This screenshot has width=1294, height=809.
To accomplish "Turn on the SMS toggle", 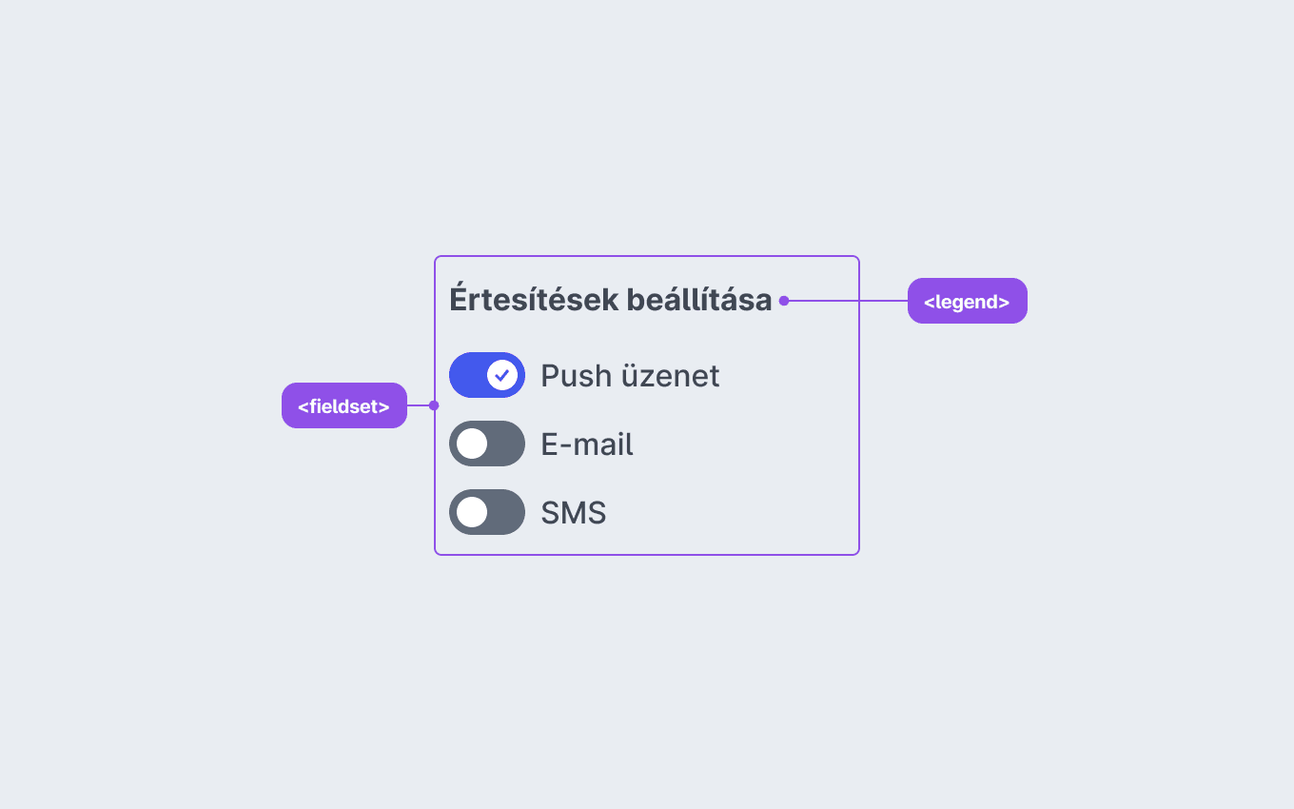I will coord(487,512).
